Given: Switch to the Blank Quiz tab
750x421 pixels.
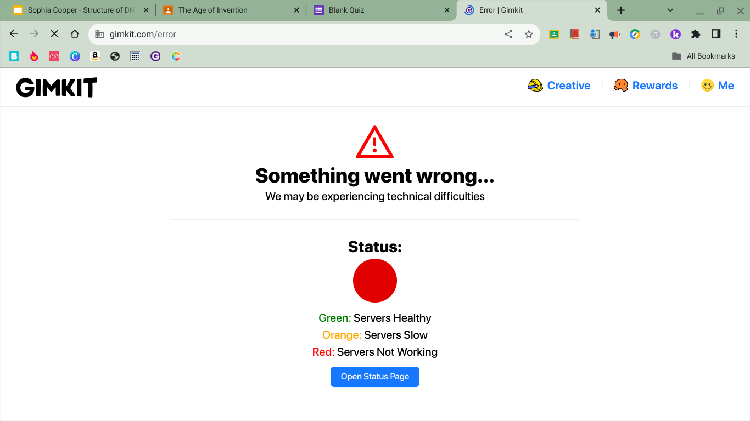Looking at the screenshot, I should (x=381, y=10).
